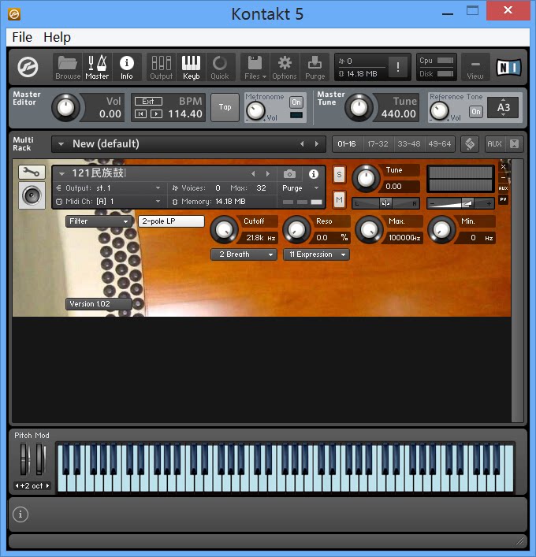Open the 2 Breath controller dropdown
The height and width of the screenshot is (557, 536).
[244, 254]
